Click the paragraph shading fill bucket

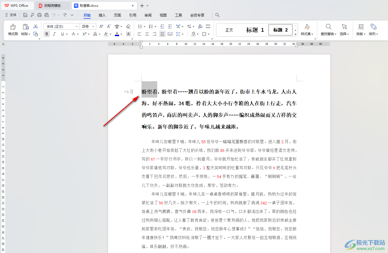coord(193,34)
